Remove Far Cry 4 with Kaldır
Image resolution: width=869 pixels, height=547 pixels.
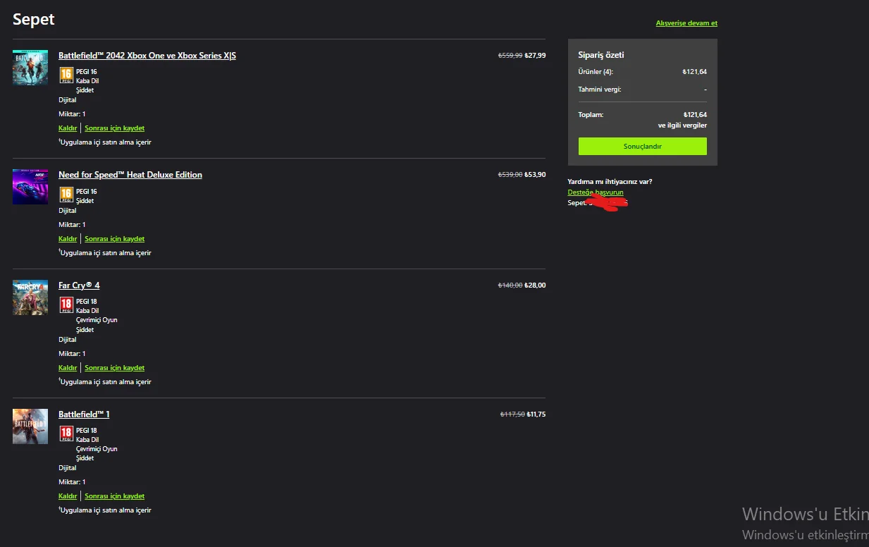pyautogui.click(x=68, y=368)
